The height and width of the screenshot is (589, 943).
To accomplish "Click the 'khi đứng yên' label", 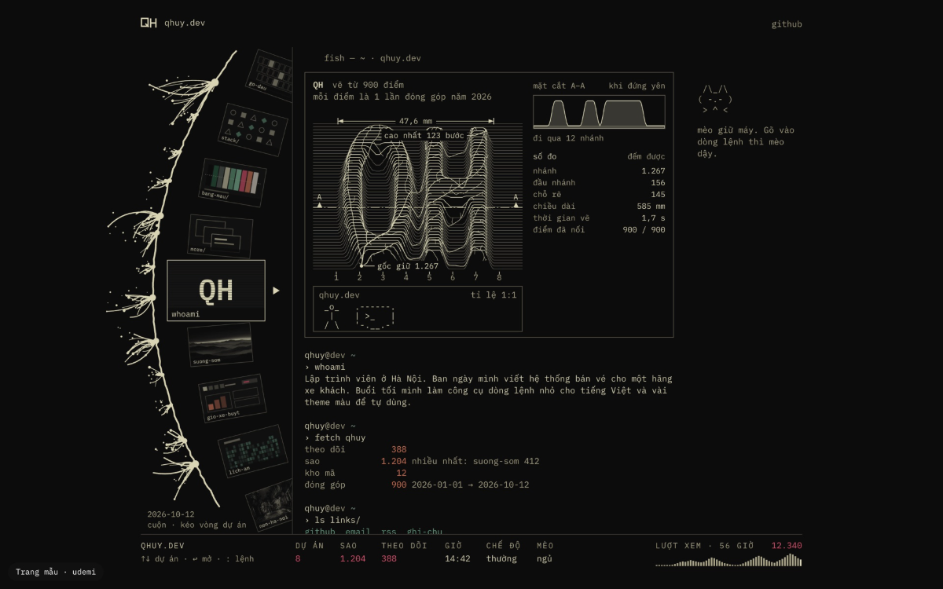I will pos(637,85).
